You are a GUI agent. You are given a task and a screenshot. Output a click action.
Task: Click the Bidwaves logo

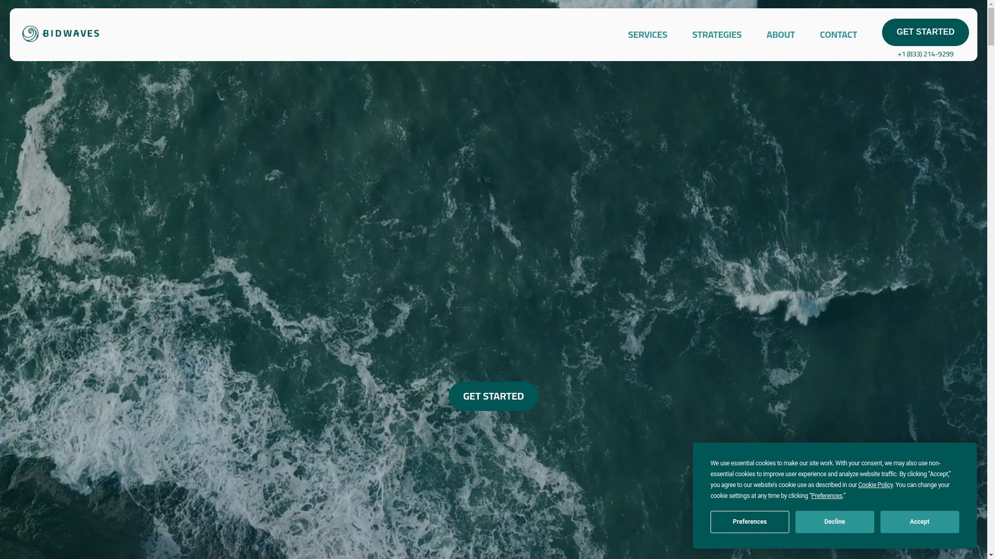pos(61,34)
